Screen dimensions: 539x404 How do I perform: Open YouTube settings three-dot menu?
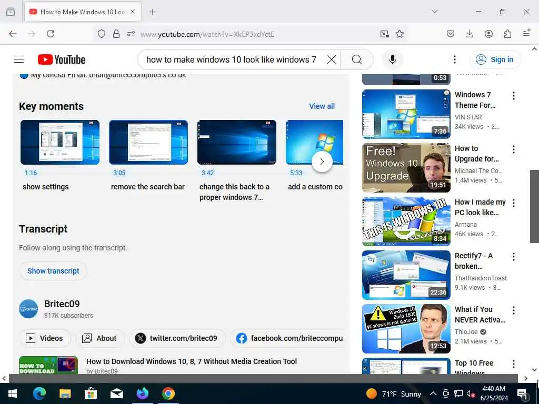(x=454, y=59)
